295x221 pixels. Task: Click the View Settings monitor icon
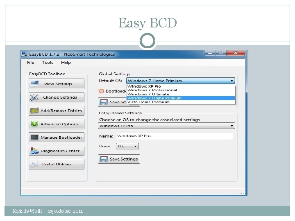tap(34, 83)
